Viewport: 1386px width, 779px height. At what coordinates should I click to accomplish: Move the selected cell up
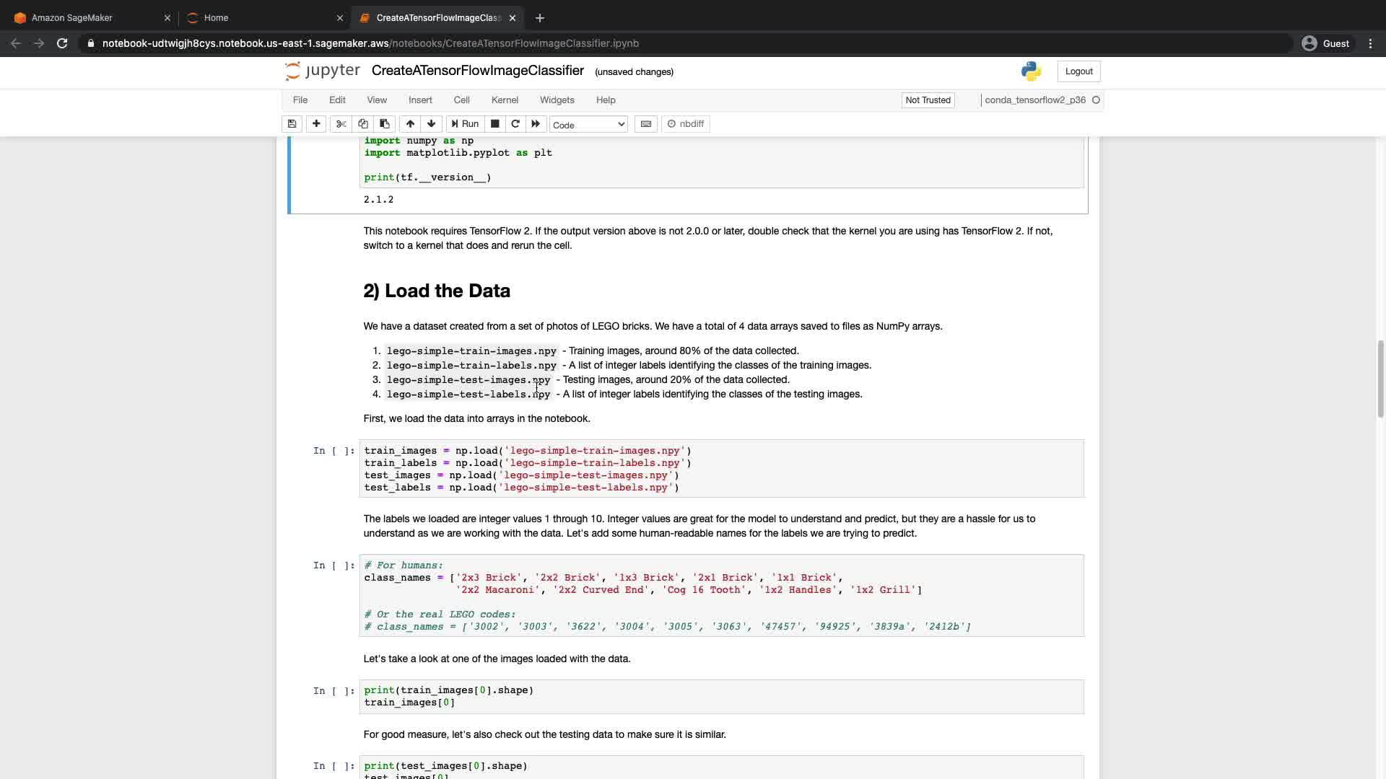[410, 124]
